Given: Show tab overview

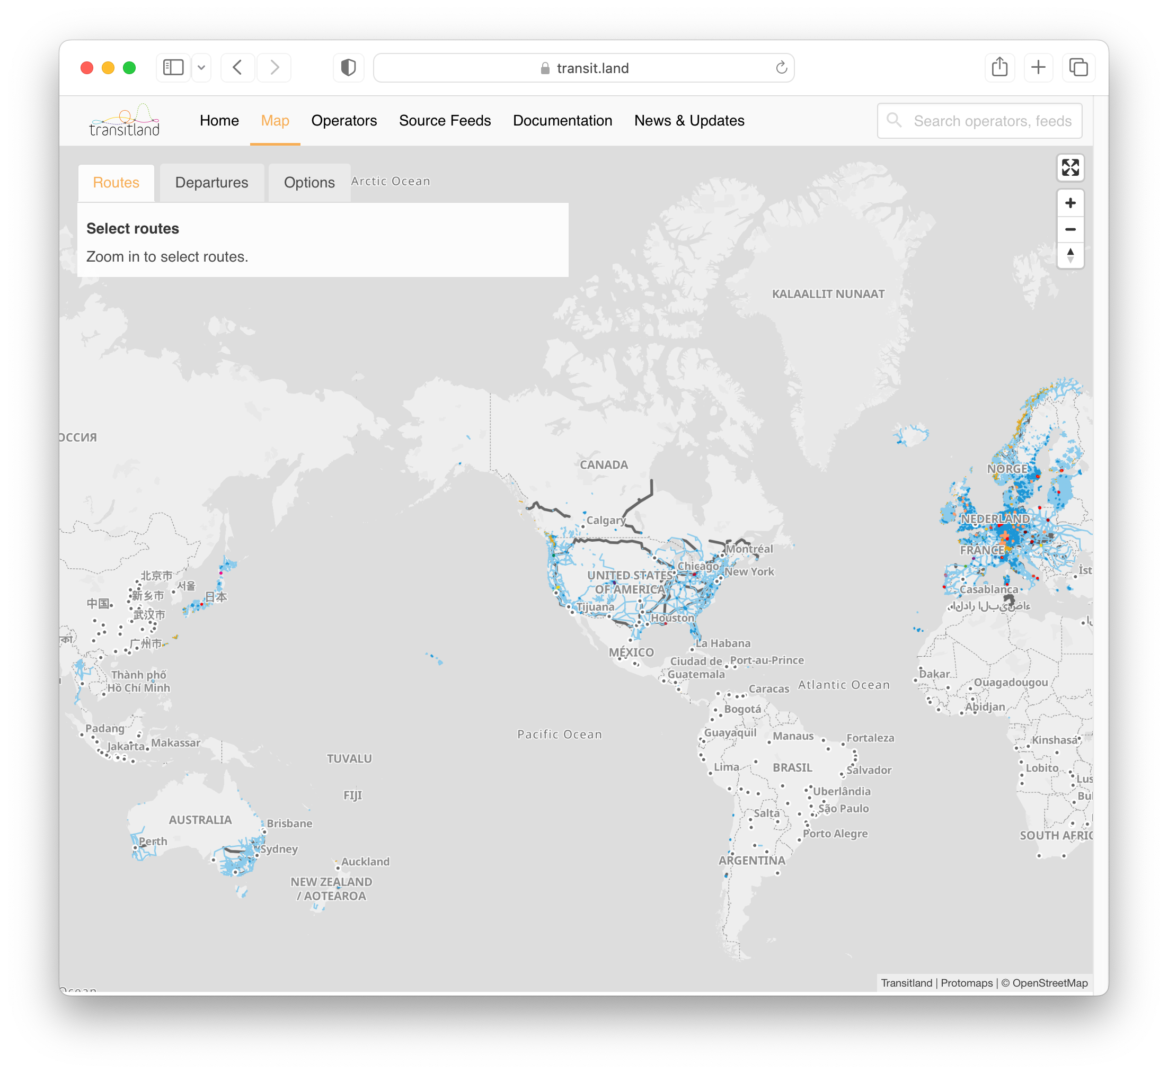Looking at the screenshot, I should [x=1078, y=67].
